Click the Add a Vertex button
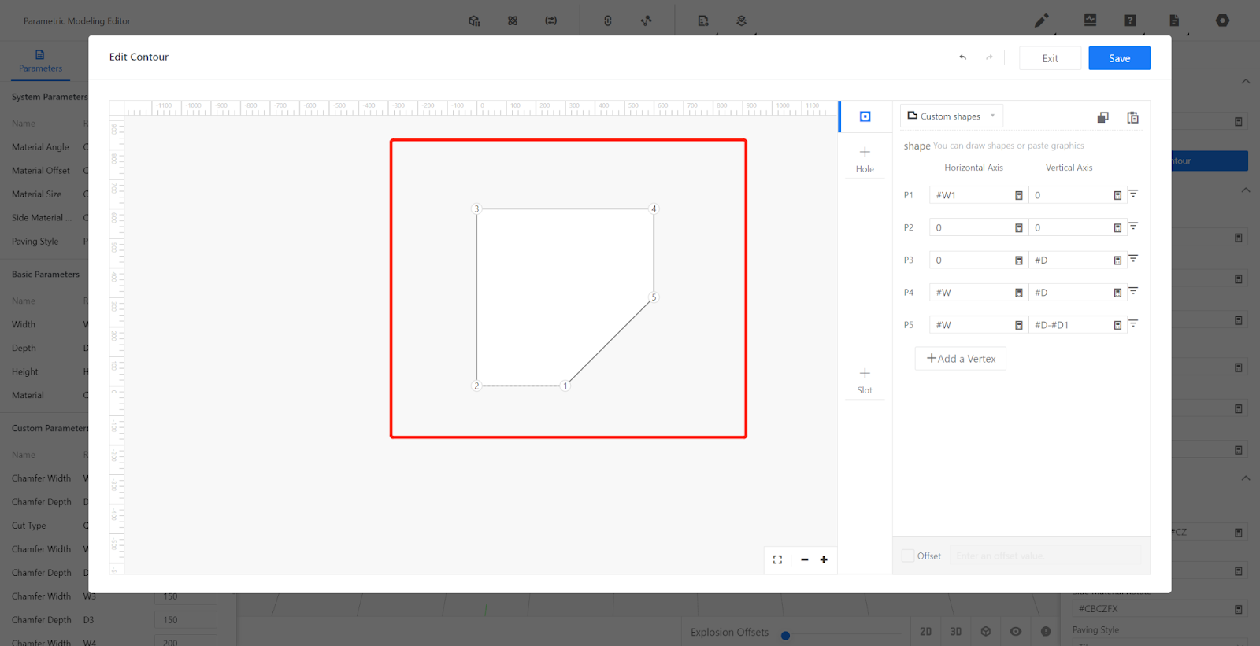The width and height of the screenshot is (1260, 646). (x=961, y=359)
